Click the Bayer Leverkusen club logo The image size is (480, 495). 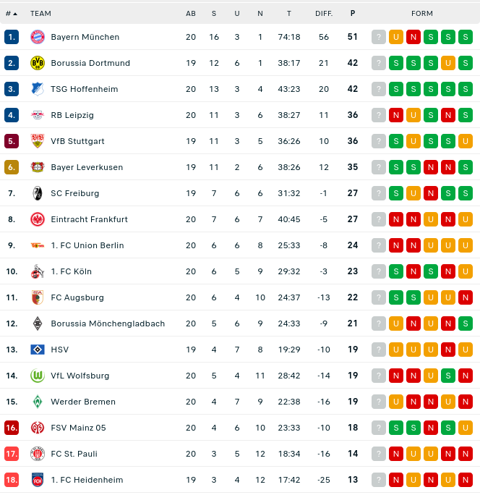click(x=38, y=167)
